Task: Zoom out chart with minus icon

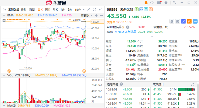Action: pyautogui.click(x=101, y=15)
